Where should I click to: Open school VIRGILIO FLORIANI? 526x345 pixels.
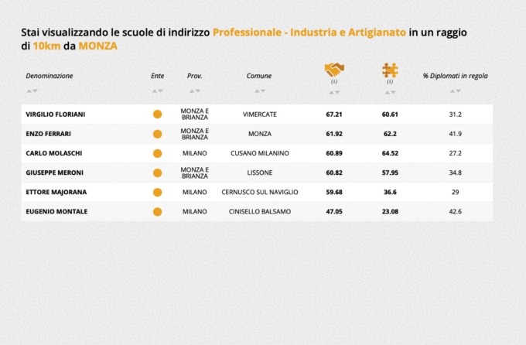click(x=56, y=114)
